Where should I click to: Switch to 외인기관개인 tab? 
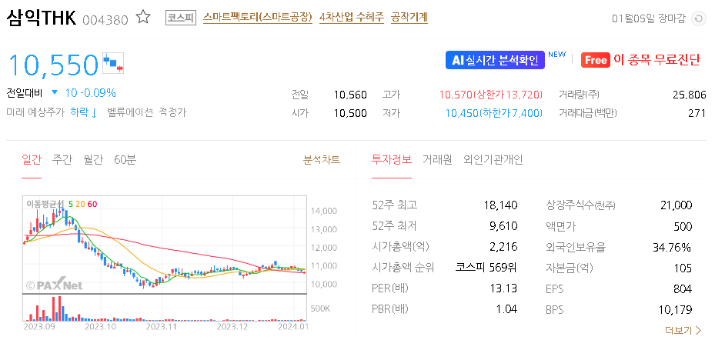point(493,159)
